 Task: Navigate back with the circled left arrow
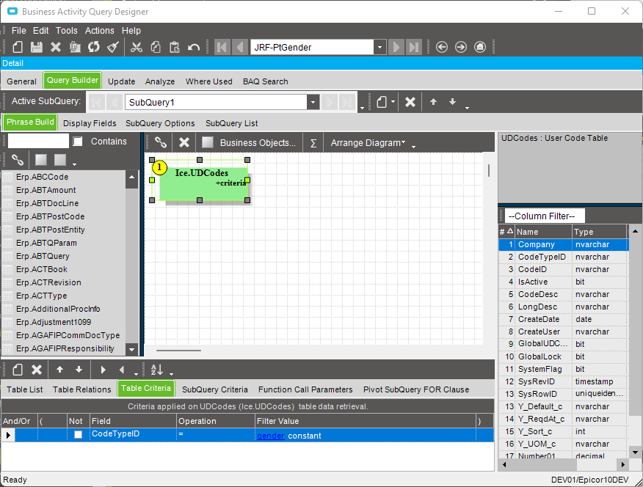pos(442,47)
